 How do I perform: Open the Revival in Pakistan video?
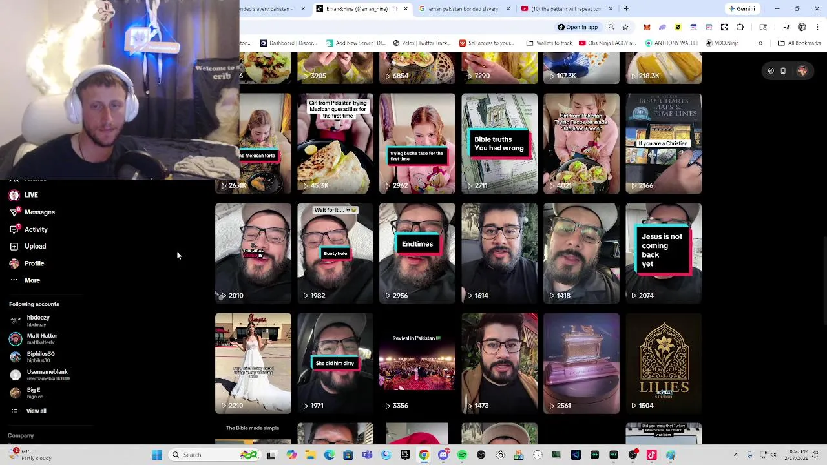point(417,363)
